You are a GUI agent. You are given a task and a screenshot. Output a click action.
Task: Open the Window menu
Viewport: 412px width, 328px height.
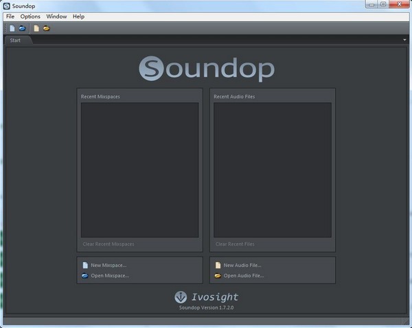(56, 16)
